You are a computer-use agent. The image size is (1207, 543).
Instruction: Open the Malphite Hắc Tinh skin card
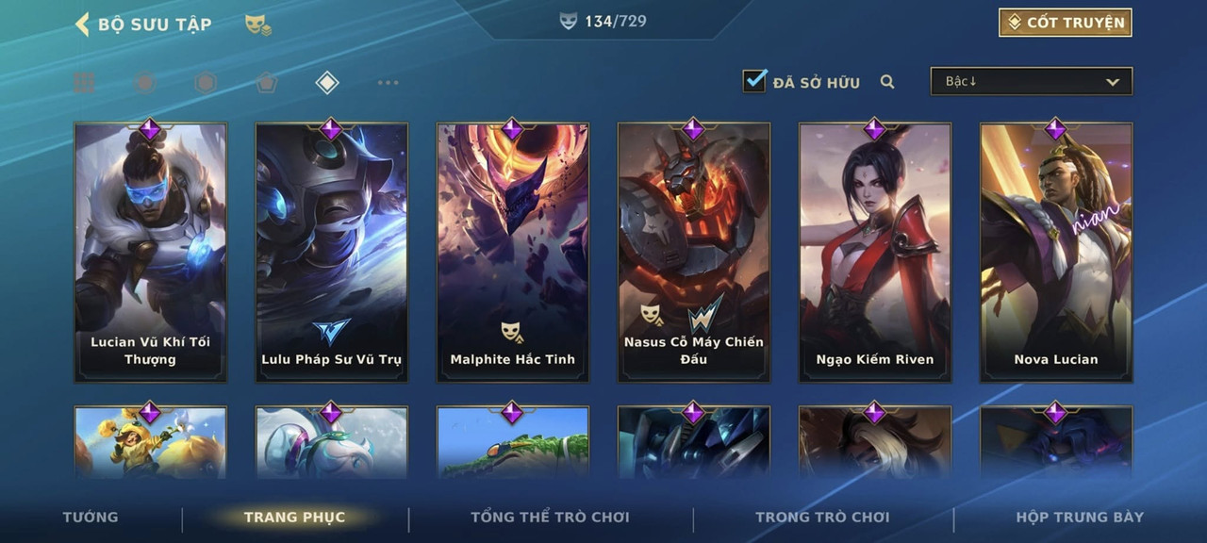pyautogui.click(x=513, y=253)
